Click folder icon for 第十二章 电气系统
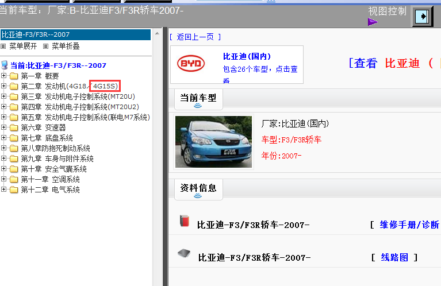The width and height of the screenshot is (441, 286). [14, 190]
